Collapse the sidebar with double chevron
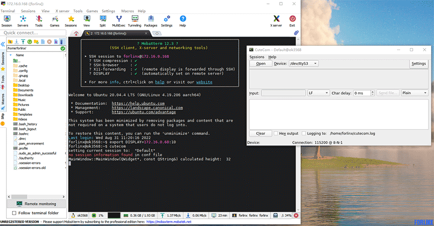This screenshot has width=434, height=226. [3, 44]
